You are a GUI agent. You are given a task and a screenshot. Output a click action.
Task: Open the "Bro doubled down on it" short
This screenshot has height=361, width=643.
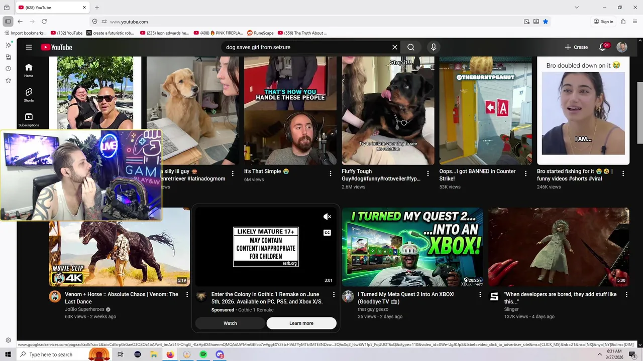click(583, 110)
